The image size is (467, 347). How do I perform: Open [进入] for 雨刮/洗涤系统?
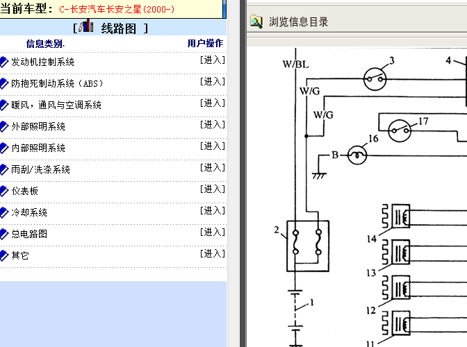(213, 168)
